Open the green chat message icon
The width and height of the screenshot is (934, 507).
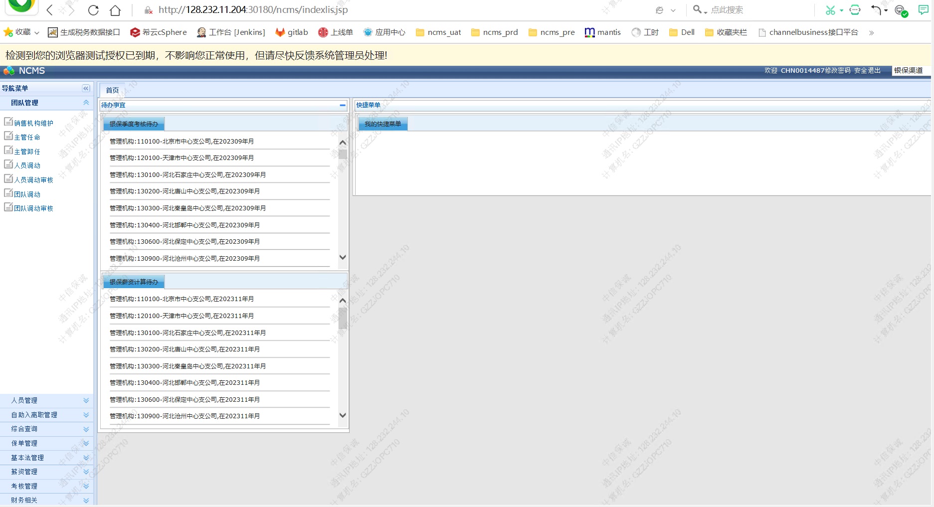click(x=924, y=10)
